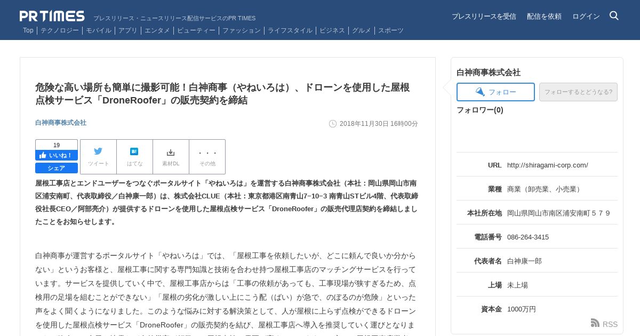This screenshot has width=640, height=336.
Task: Open the グルメ category
Action: coord(362,30)
